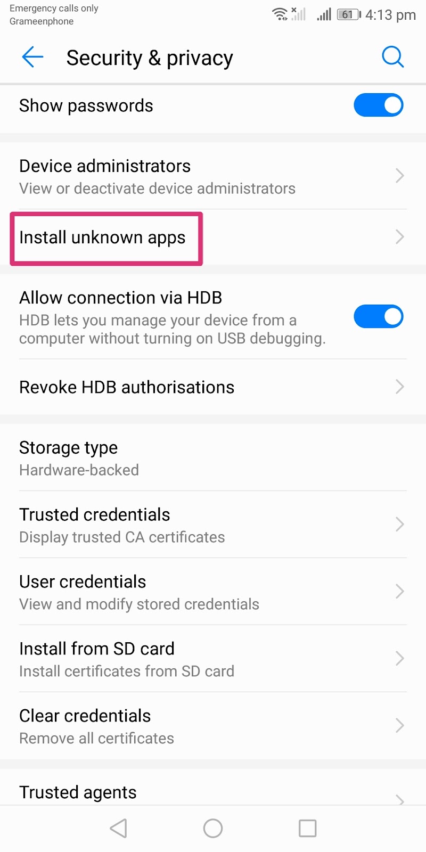Open the search magnifier icon

coord(393,57)
